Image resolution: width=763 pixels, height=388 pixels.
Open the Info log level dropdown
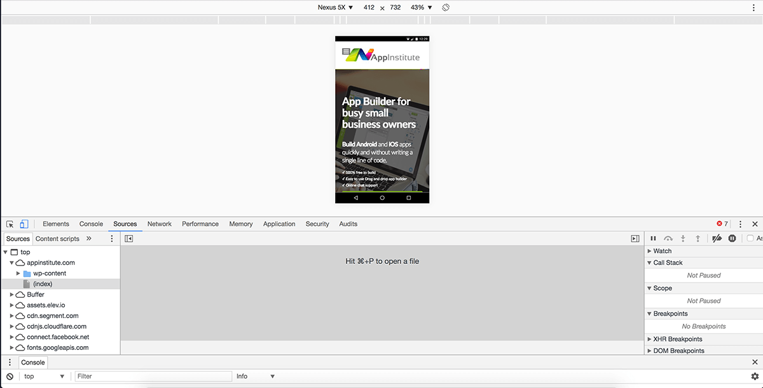click(x=256, y=377)
